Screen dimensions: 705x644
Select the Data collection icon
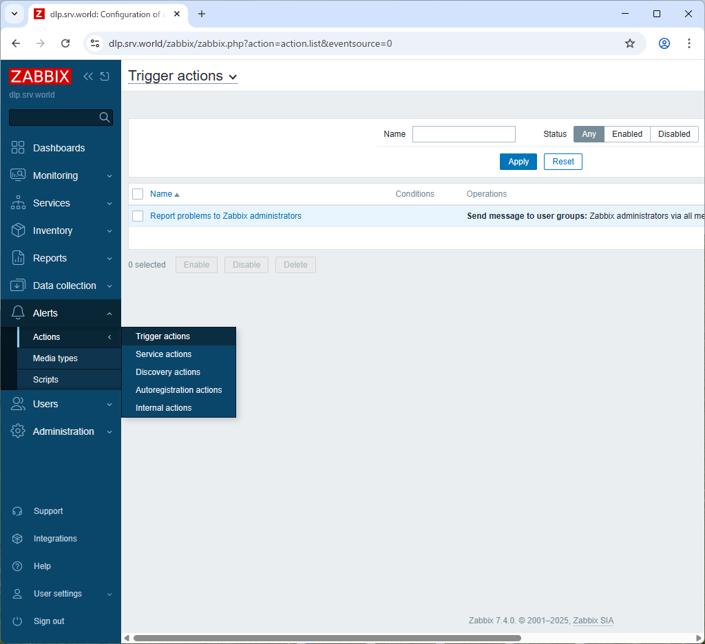[x=17, y=286]
